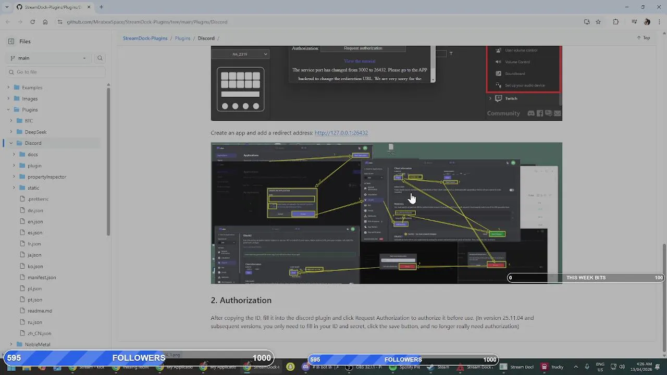Open readme.md in file tree

click(x=40, y=311)
